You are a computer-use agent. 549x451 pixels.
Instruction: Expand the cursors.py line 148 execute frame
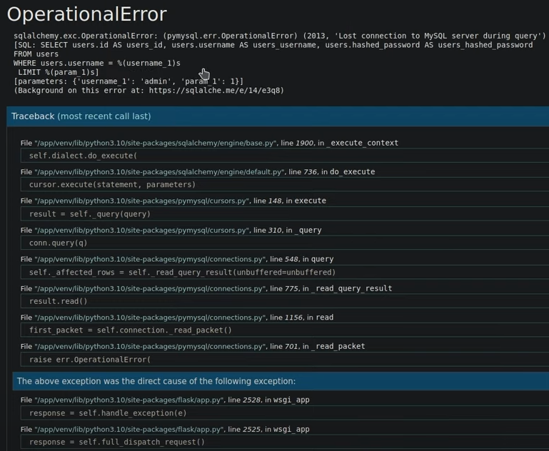click(x=173, y=201)
